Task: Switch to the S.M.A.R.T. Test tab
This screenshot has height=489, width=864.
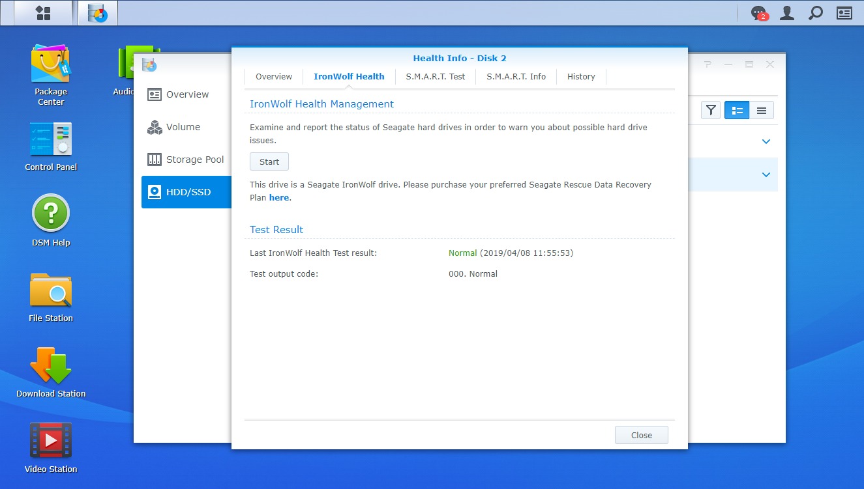Action: point(436,76)
